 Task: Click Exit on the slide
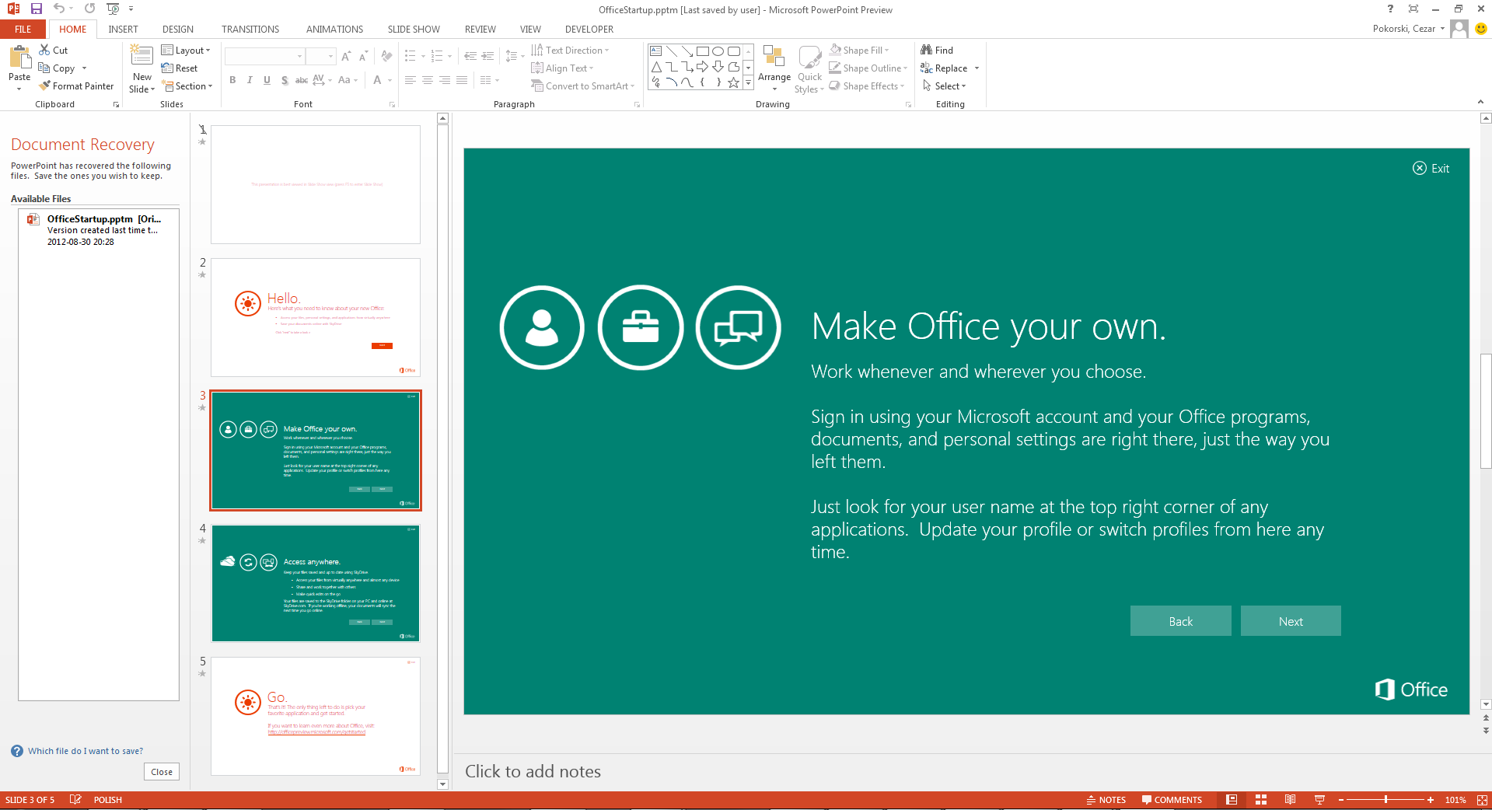click(1431, 168)
